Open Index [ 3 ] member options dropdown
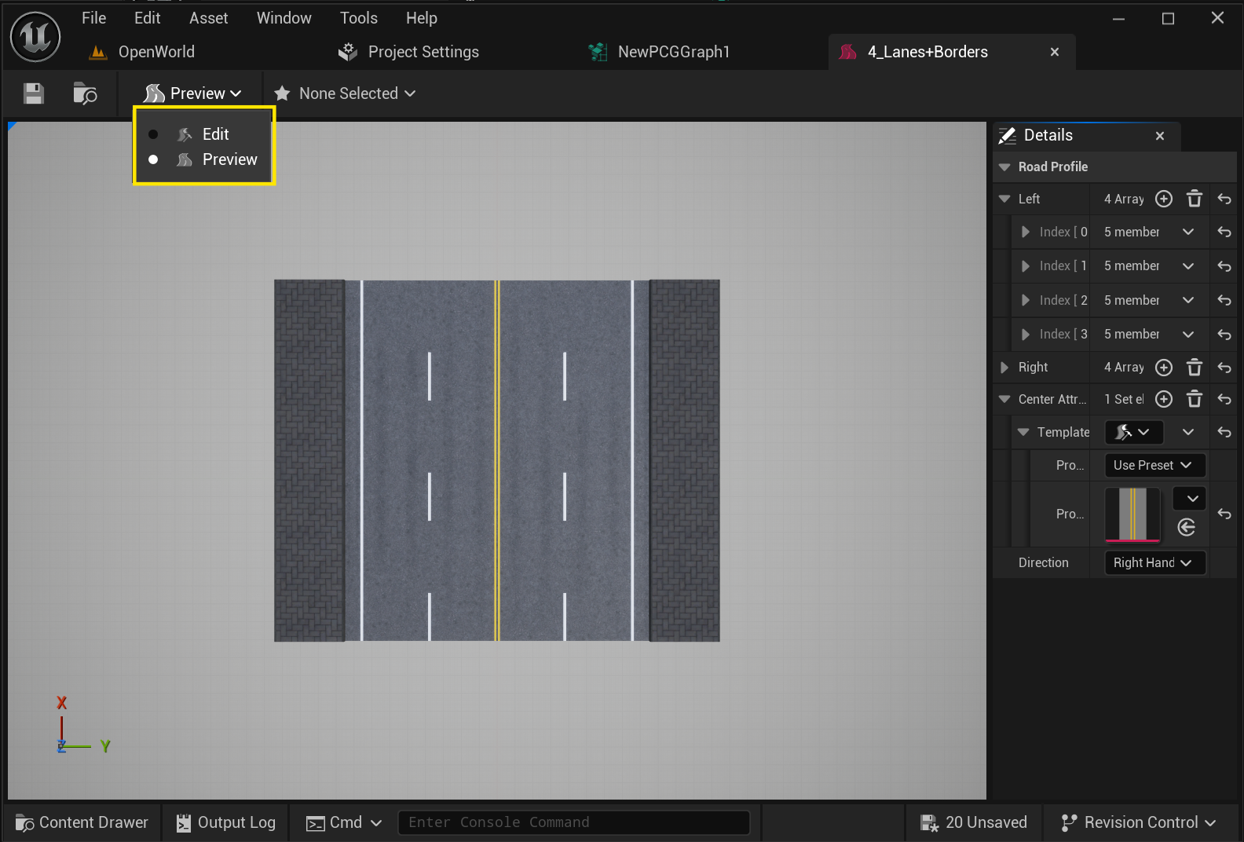Viewport: 1244px width, 842px height. click(x=1188, y=335)
